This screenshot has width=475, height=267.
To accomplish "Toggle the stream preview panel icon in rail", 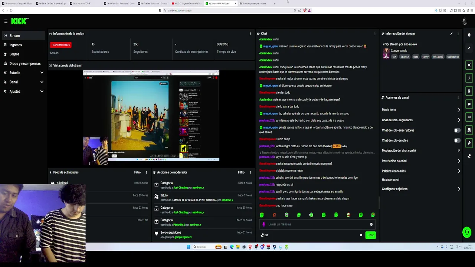I will (469, 65).
